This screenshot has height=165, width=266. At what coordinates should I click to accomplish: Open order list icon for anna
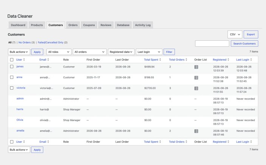[x=196, y=78]
